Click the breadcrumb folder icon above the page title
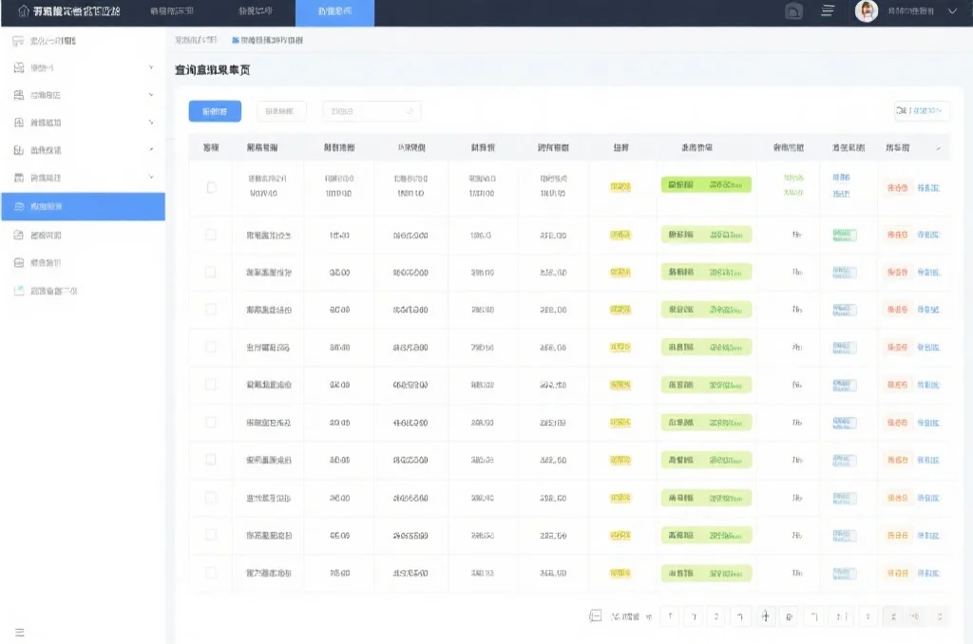 tap(235, 42)
